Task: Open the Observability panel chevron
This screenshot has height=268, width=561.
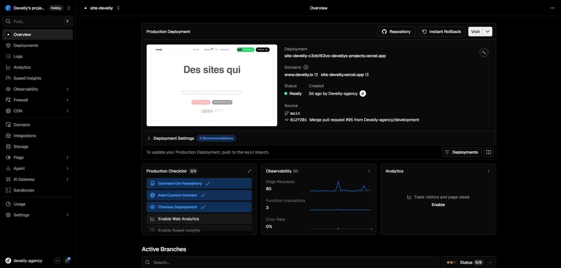Action: [369, 171]
